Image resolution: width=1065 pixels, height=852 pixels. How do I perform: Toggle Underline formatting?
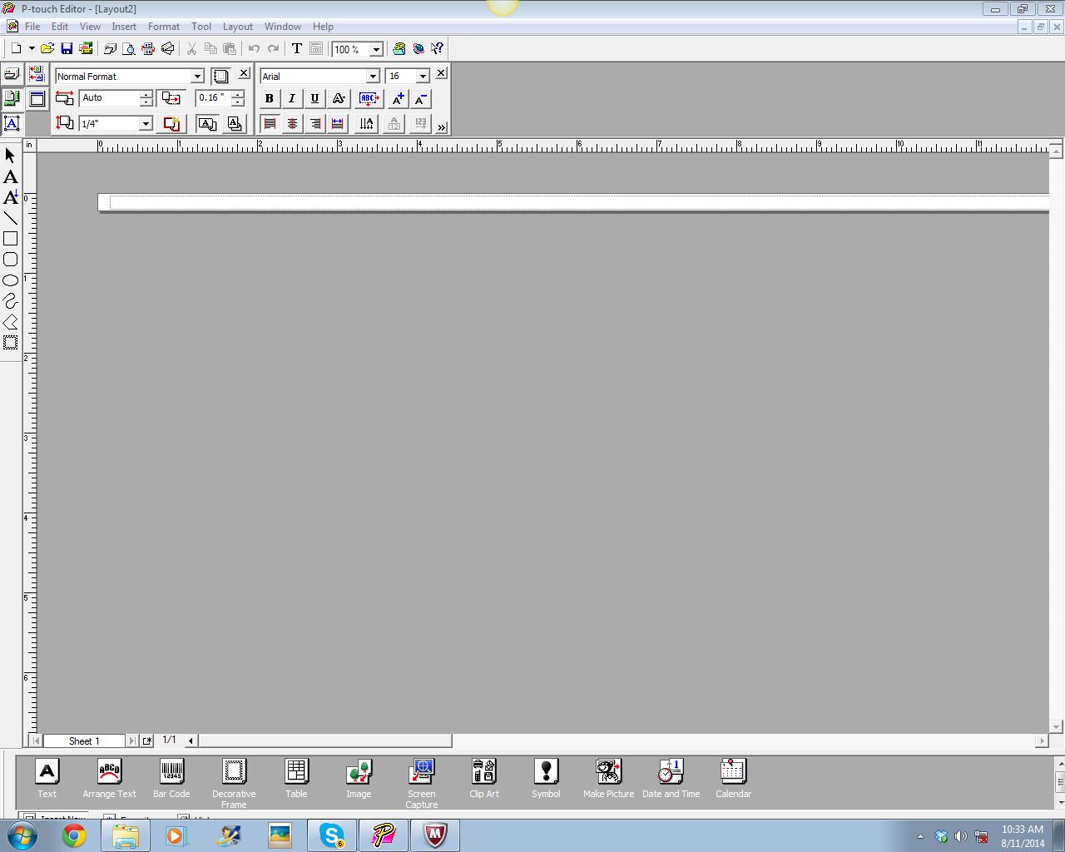click(315, 99)
